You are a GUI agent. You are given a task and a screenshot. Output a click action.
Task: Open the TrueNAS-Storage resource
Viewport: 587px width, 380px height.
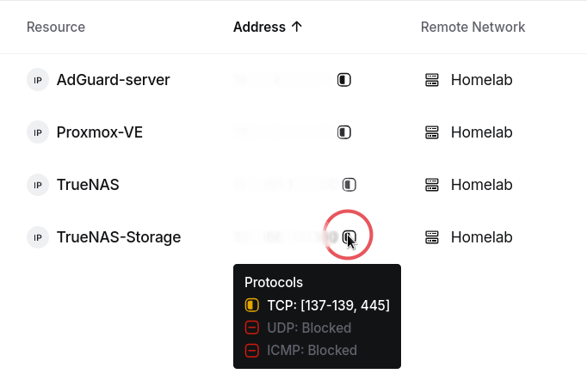click(119, 237)
